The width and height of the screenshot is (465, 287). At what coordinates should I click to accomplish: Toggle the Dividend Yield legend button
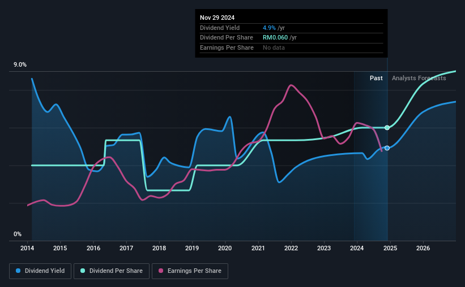pos(40,271)
